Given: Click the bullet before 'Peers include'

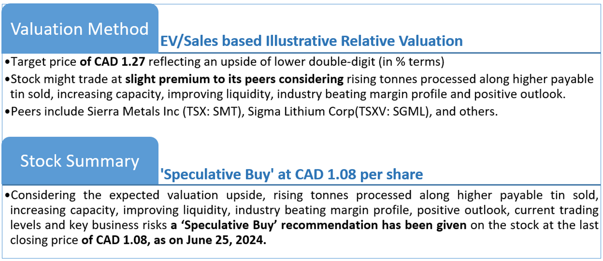Looking at the screenshot, I should pyautogui.click(x=8, y=113).
